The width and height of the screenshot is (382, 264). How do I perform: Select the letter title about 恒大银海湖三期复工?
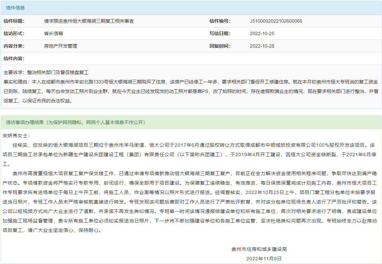click(89, 21)
